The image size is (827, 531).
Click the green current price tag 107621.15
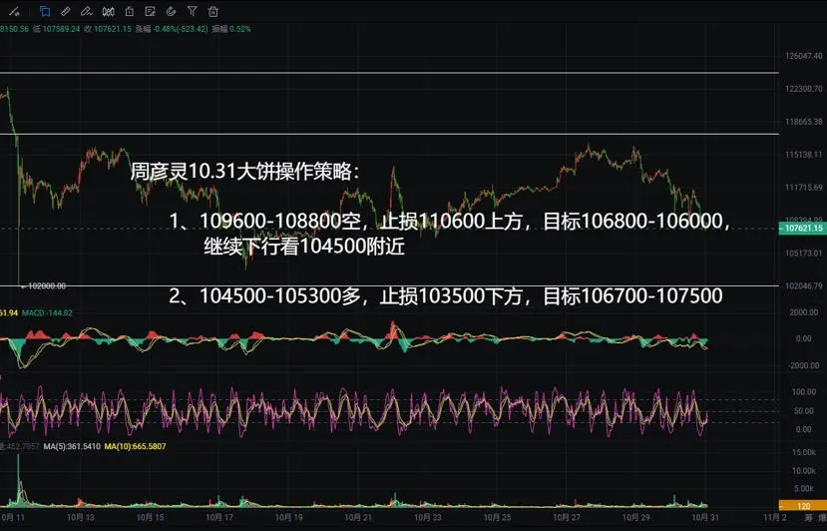click(x=803, y=228)
